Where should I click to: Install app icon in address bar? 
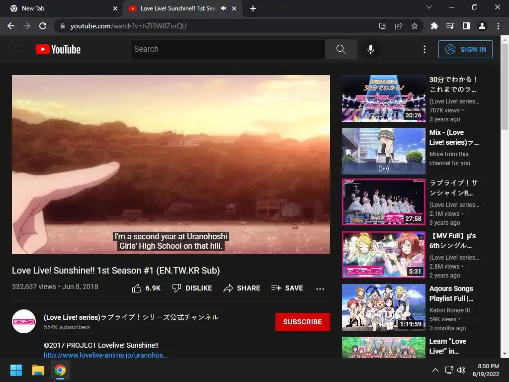[383, 26]
